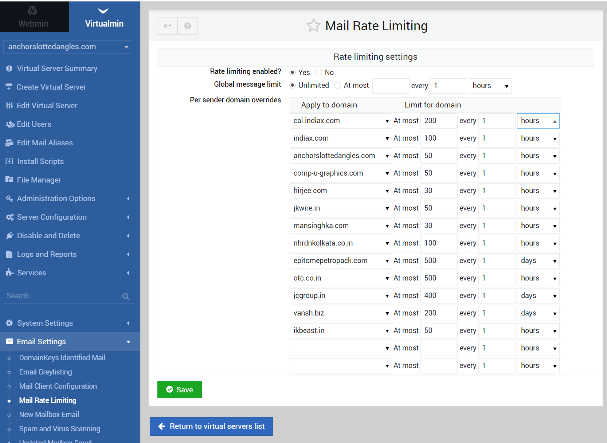607x443 pixels.
Task: Open the jcgroup.in domain dropdown
Action: (341, 296)
